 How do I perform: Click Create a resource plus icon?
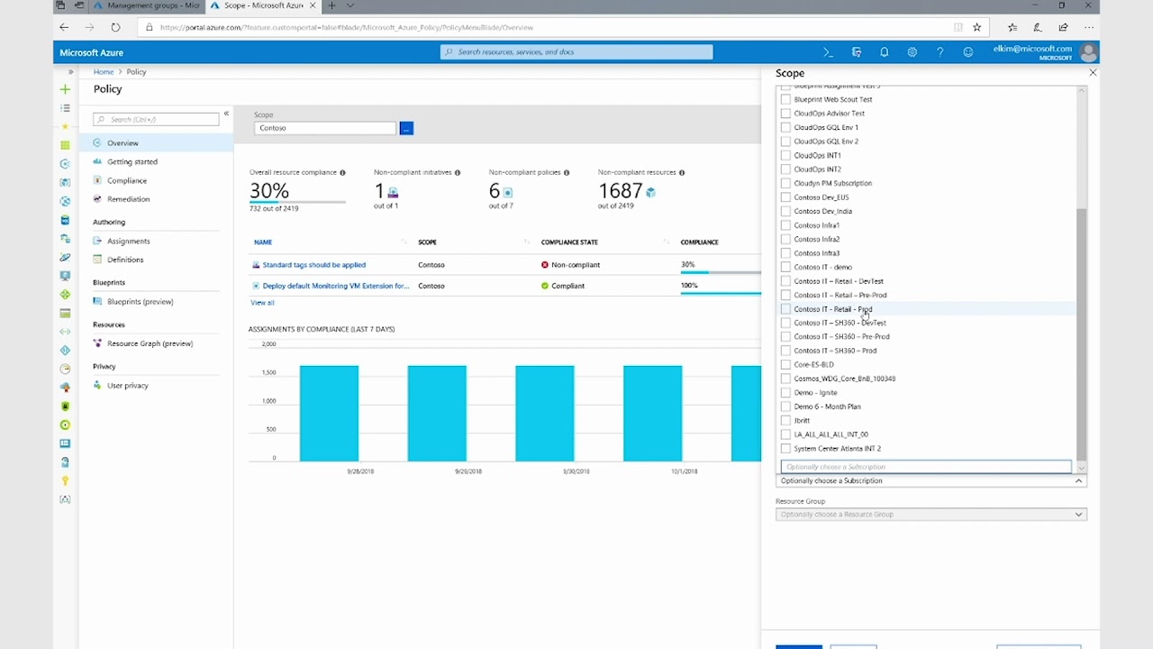point(65,89)
